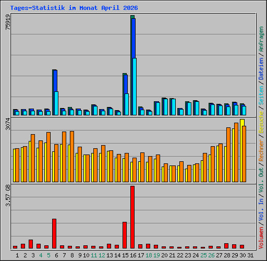Click day 31 on the x-axis
The height and width of the screenshot is (261, 267).
coord(250,255)
